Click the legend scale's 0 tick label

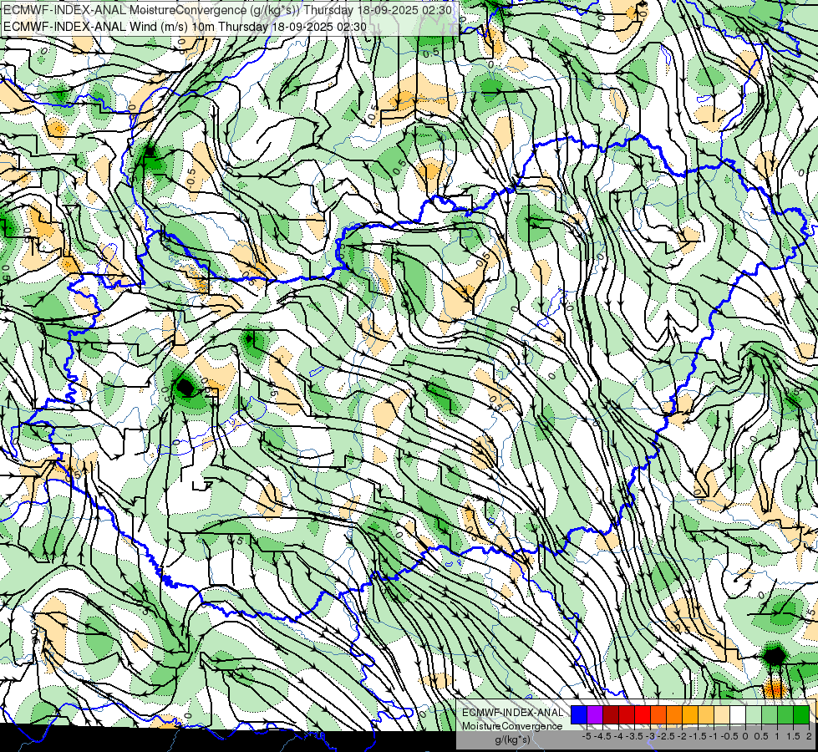click(745, 736)
